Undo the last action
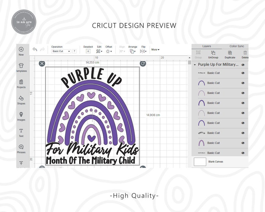This screenshot has height=212, width=265. 35,49
